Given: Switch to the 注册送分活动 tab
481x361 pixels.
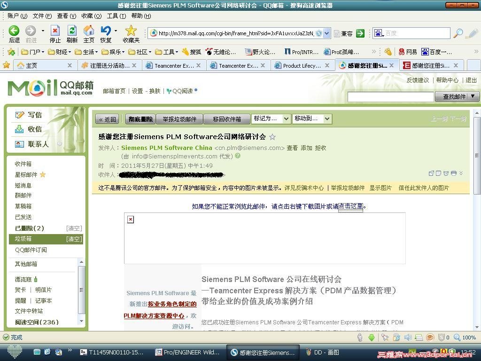Looking at the screenshot, I should [x=109, y=65].
